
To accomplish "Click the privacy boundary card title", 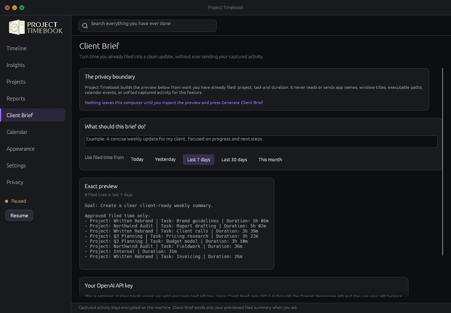I will [x=110, y=77].
